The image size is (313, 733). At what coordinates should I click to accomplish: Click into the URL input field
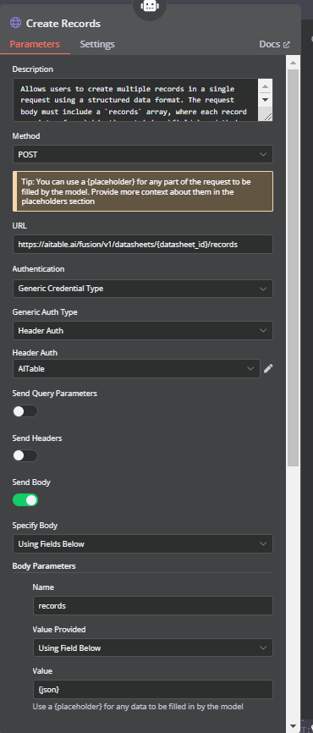(143, 244)
